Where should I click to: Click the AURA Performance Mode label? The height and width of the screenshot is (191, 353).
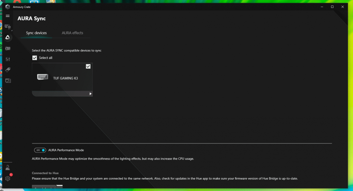66,150
